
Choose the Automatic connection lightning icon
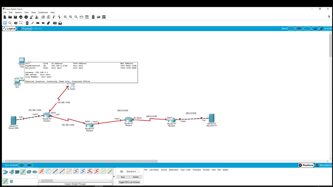coord(41,171)
